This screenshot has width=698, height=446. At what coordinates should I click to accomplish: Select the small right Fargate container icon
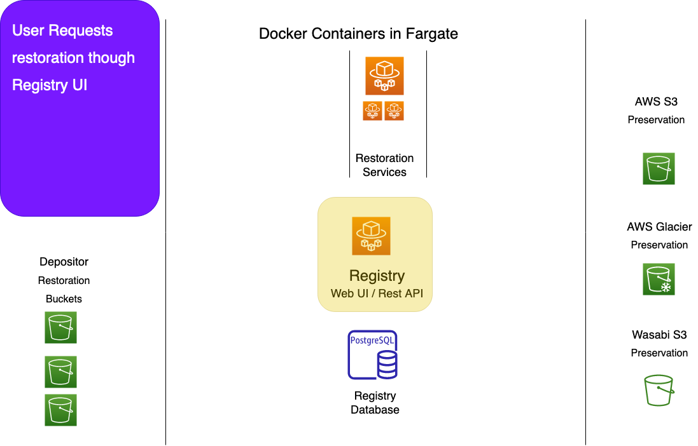coord(394,111)
